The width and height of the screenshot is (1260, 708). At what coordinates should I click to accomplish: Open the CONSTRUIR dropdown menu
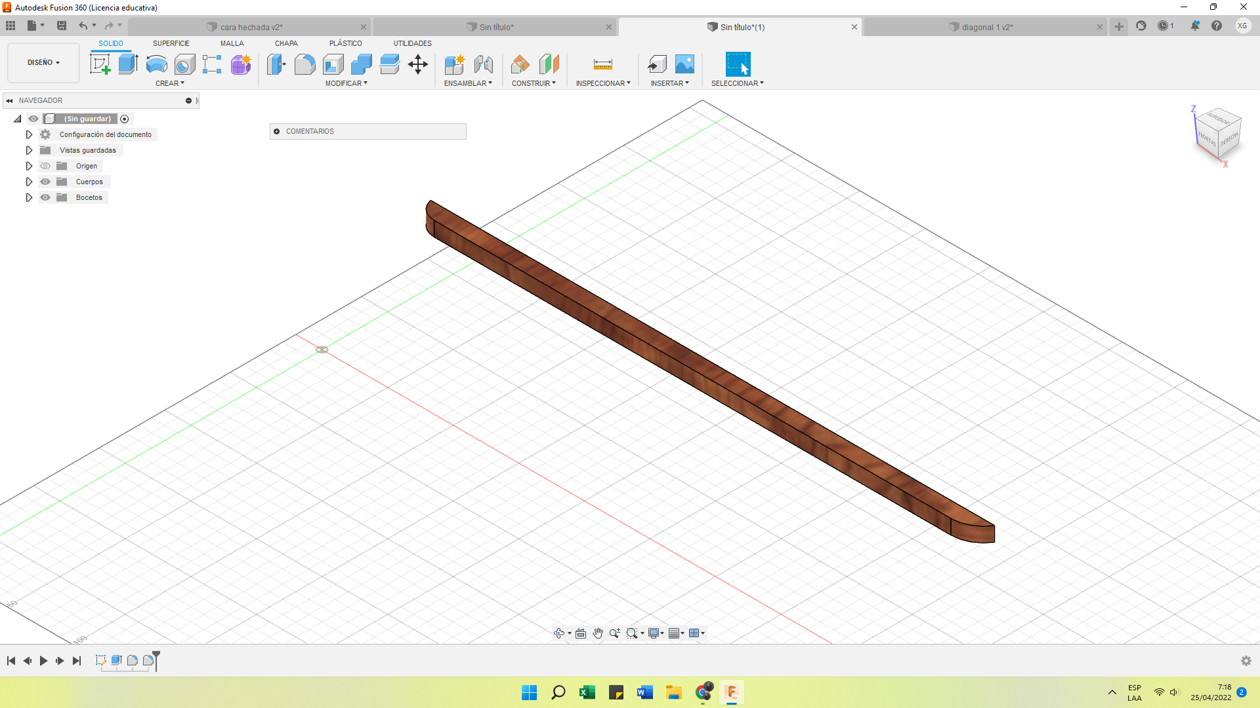(x=534, y=83)
